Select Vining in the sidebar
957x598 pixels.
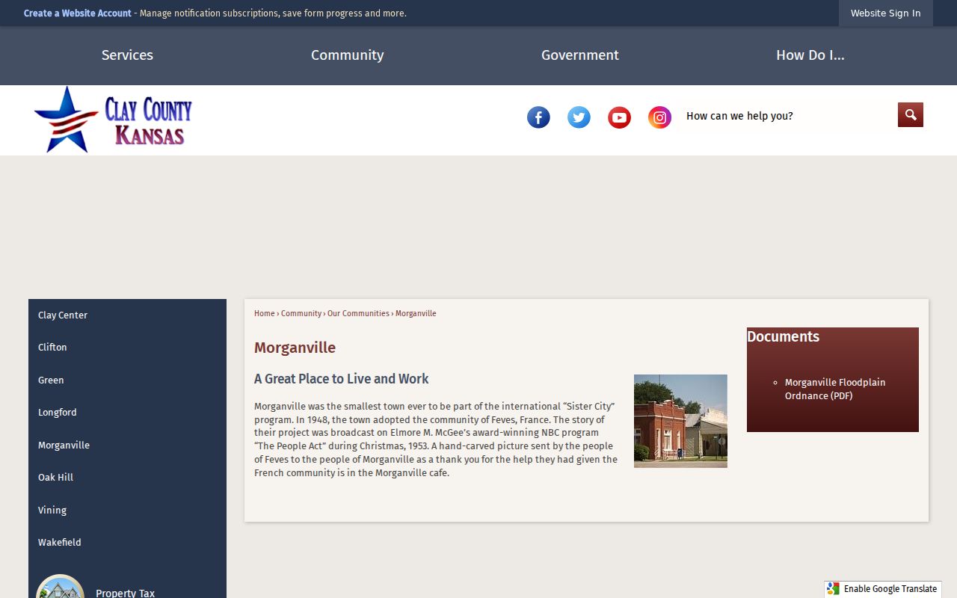127,511
